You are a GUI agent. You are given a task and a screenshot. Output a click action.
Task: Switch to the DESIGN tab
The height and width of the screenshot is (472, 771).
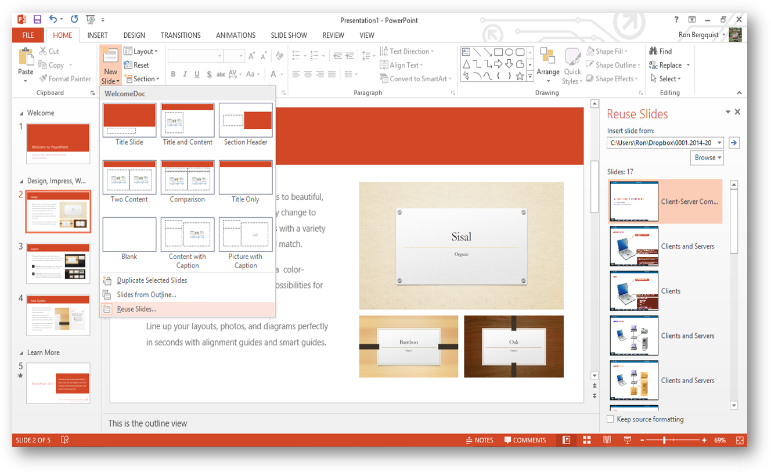coord(134,35)
